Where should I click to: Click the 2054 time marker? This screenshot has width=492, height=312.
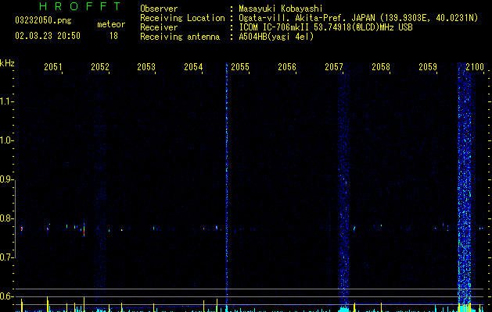193,67
